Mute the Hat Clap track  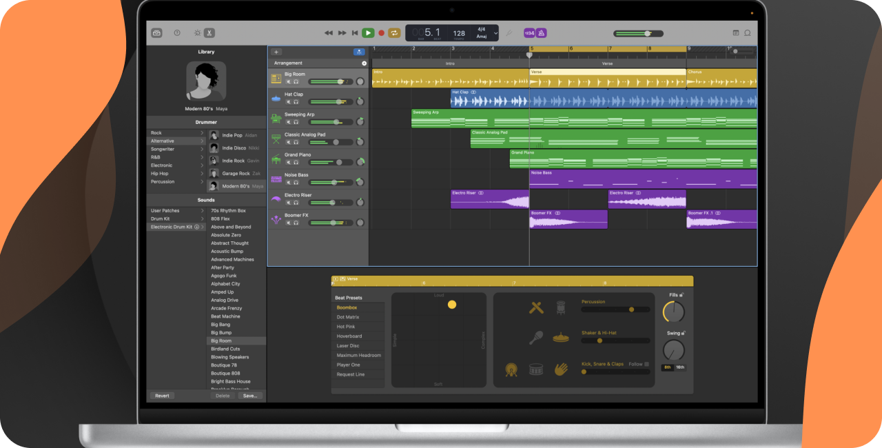click(288, 102)
